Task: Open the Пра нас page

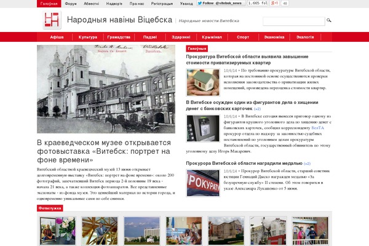Action: pos(137,4)
